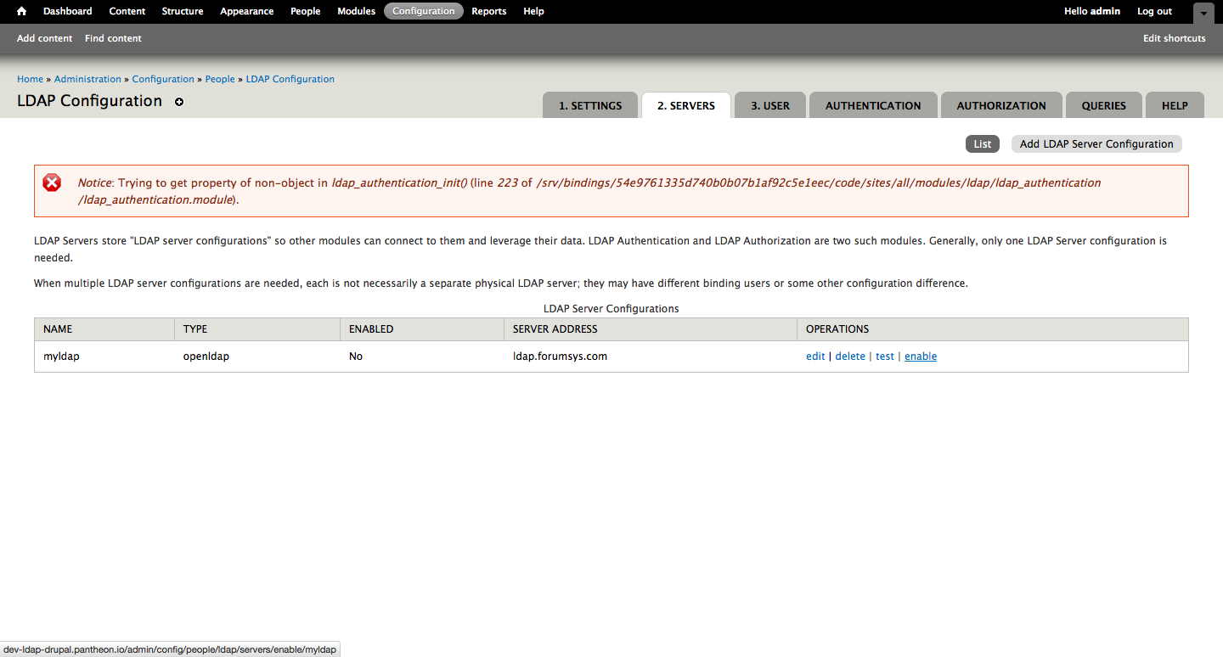
Task: Open the Configuration admin menu
Action: point(424,11)
